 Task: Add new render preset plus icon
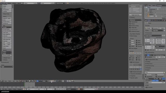point(163,36)
